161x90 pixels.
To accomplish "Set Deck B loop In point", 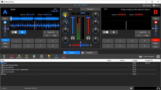I will 139,35.
